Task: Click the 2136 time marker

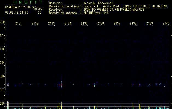Action: click(101, 23)
